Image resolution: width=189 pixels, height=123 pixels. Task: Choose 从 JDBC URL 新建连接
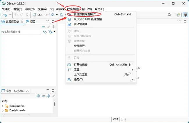pyautogui.click(x=101, y=19)
